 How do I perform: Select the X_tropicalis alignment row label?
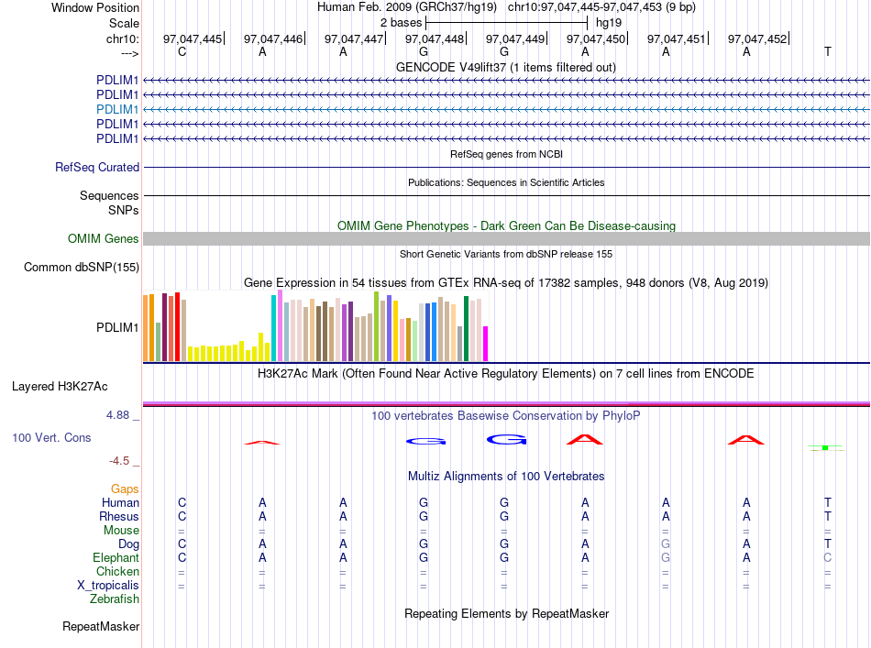pyautogui.click(x=108, y=586)
